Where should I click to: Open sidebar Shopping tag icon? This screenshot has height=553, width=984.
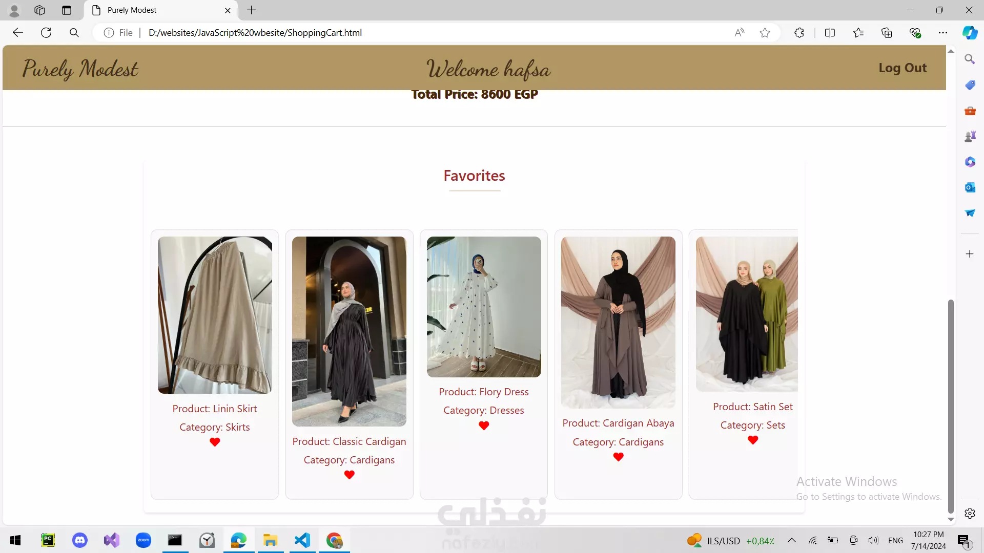(970, 85)
